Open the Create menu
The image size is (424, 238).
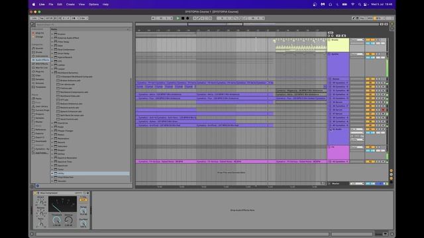pyautogui.click(x=70, y=5)
